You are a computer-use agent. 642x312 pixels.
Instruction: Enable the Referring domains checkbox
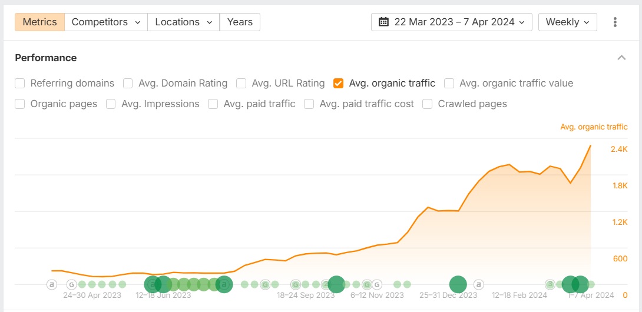tap(20, 83)
